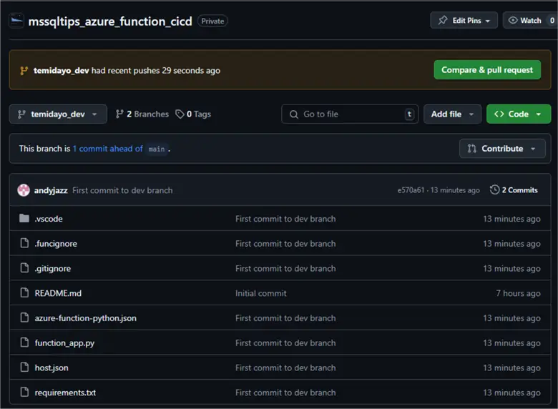Open the temidayo_dev branch selector
Screen dimensions: 558x409
click(x=58, y=114)
